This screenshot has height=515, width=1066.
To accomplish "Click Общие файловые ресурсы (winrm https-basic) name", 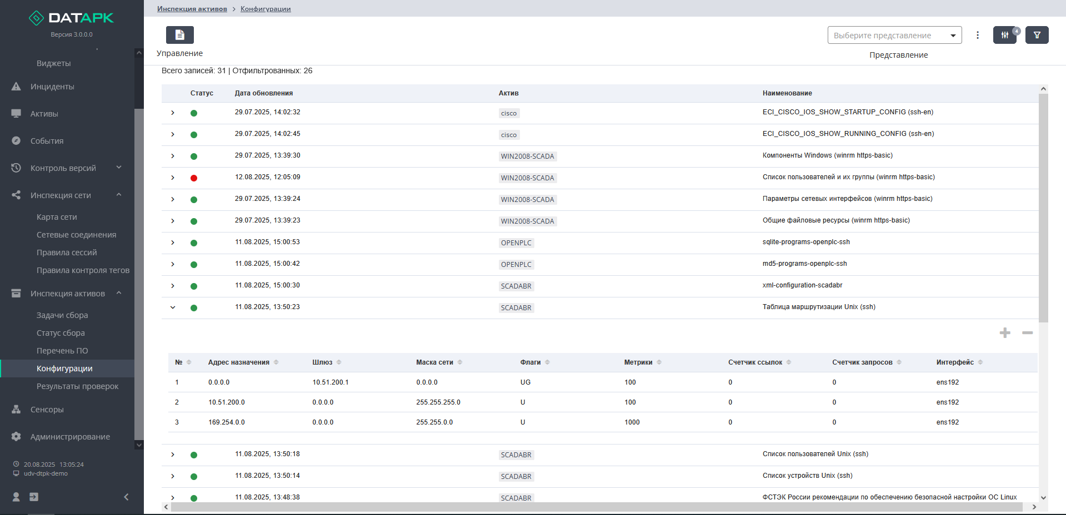I will [x=836, y=220].
